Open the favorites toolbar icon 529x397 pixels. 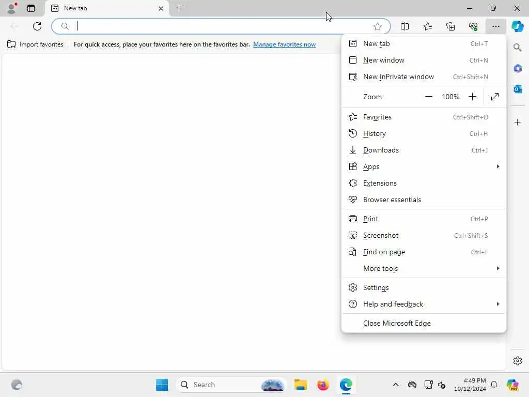(427, 26)
